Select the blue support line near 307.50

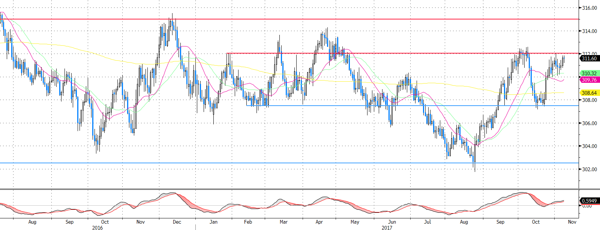412,106
